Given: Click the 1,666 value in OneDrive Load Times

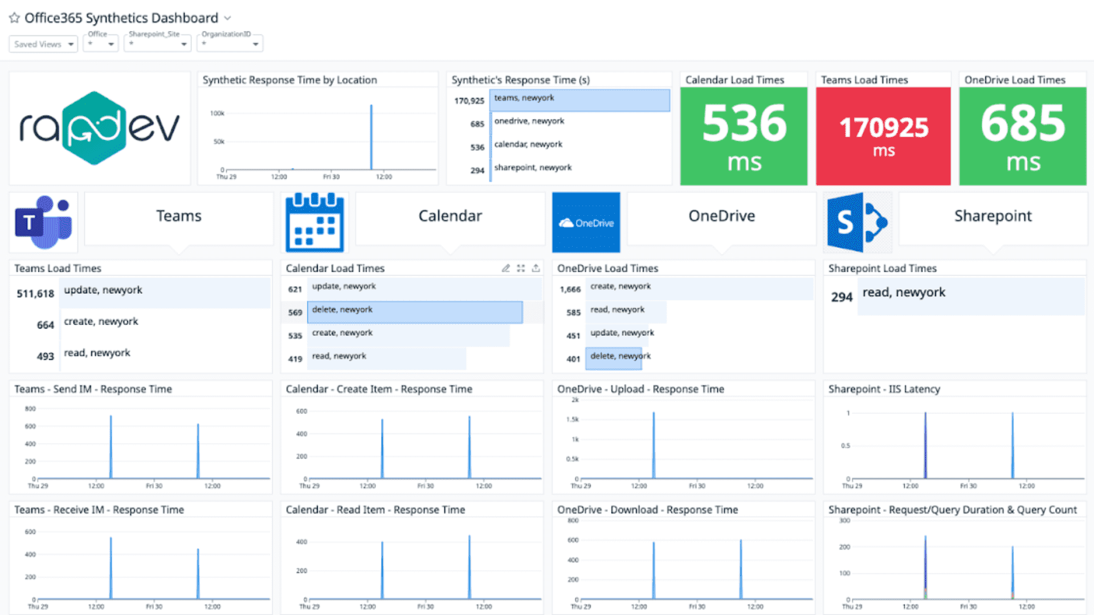Looking at the screenshot, I should coord(570,289).
